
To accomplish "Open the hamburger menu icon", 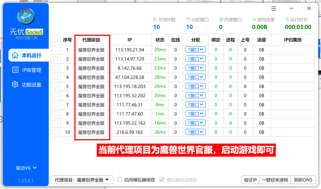I will point(274,8).
